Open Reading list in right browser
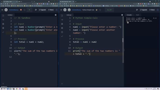The image size is (160, 90). click(156, 6)
